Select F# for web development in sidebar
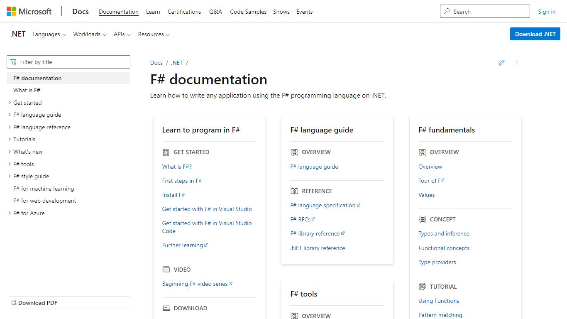This screenshot has height=319, width=567. tap(45, 201)
